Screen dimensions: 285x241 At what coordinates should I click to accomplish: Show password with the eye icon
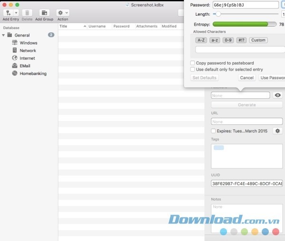click(x=278, y=95)
